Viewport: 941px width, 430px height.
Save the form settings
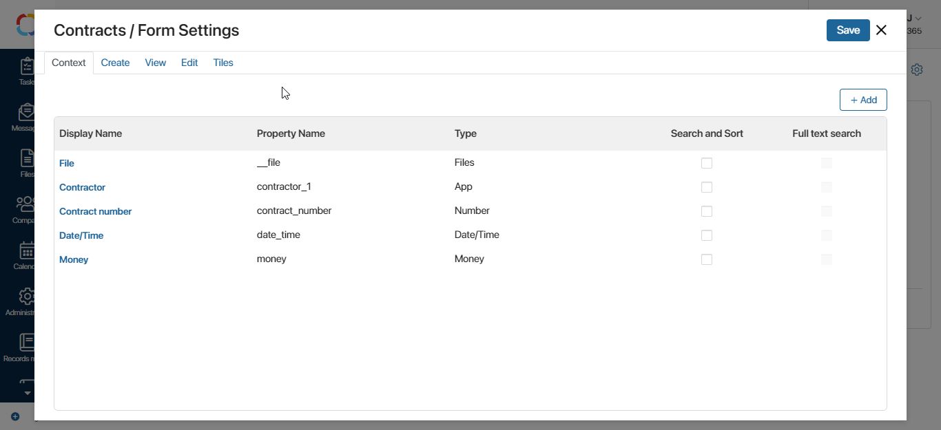click(x=848, y=30)
